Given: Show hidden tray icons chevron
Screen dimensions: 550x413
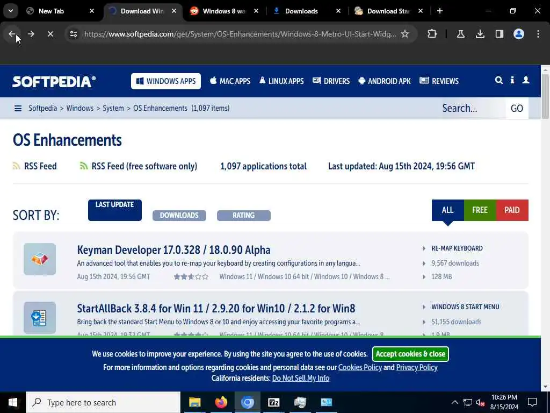Looking at the screenshot, I should [454, 402].
